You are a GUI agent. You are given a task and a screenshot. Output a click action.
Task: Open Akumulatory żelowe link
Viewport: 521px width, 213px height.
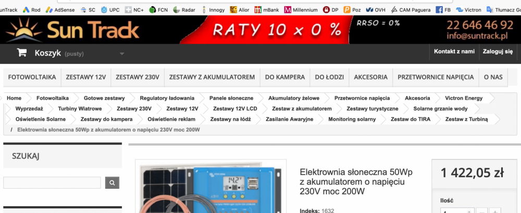tap(294, 98)
